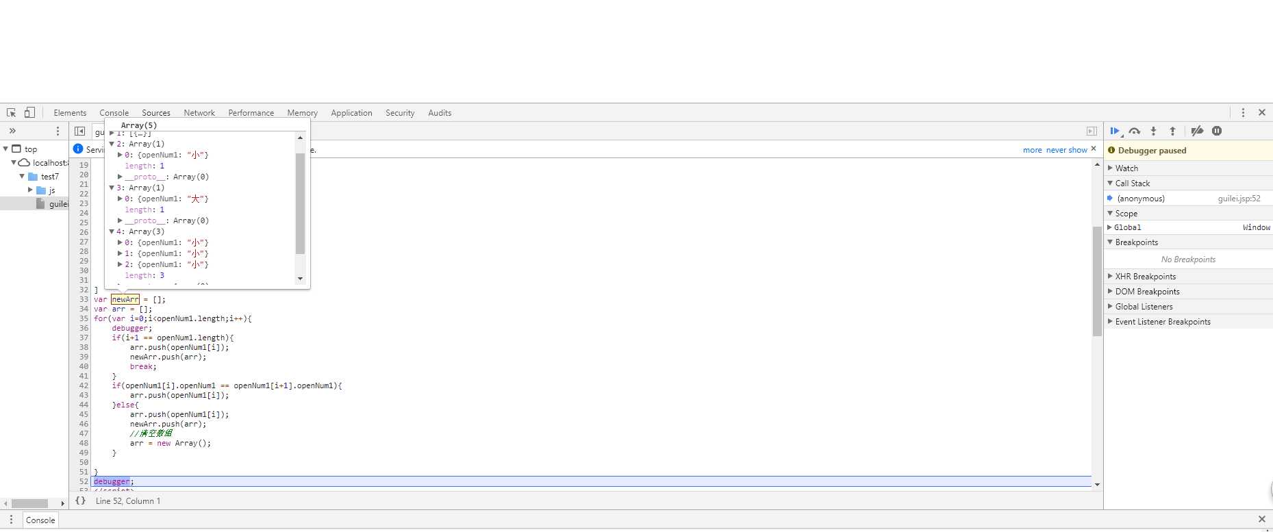
Task: Close the console drawer
Action: click(x=1262, y=520)
